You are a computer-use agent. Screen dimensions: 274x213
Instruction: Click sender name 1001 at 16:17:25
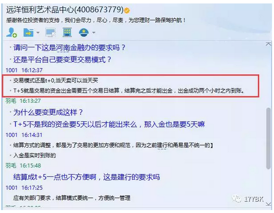point(11,187)
